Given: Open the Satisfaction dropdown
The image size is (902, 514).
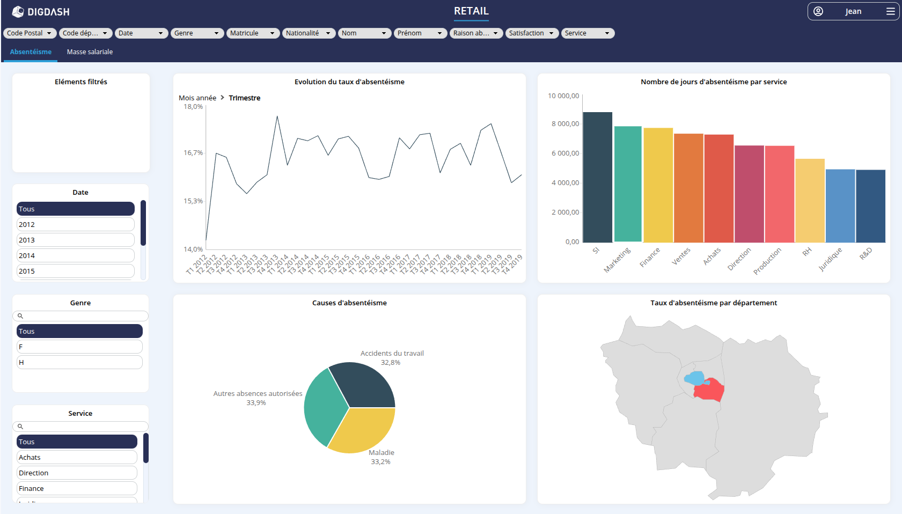Looking at the screenshot, I should coord(532,33).
